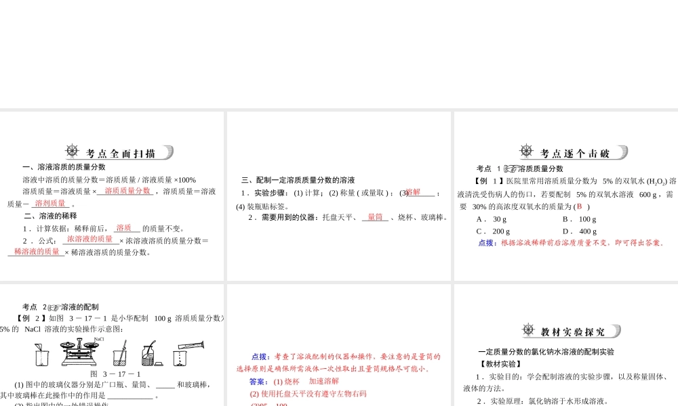Select answer option C. 200 g
The image size is (678, 406).
point(494,231)
